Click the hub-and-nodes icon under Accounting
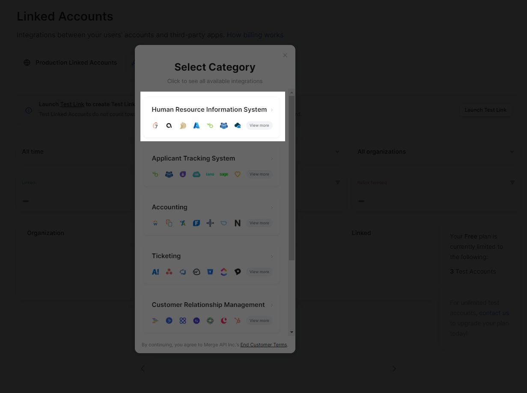 210,223
